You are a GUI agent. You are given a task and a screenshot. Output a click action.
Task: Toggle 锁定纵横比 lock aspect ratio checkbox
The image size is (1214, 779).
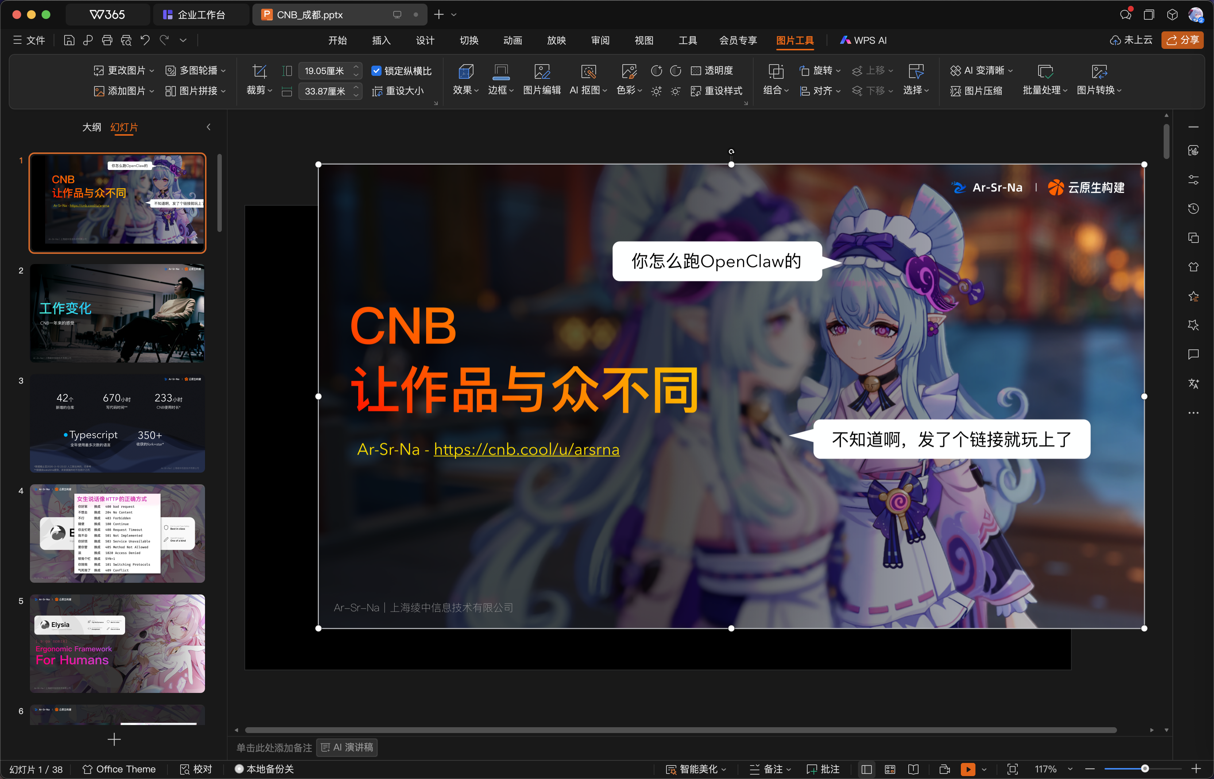(x=376, y=70)
